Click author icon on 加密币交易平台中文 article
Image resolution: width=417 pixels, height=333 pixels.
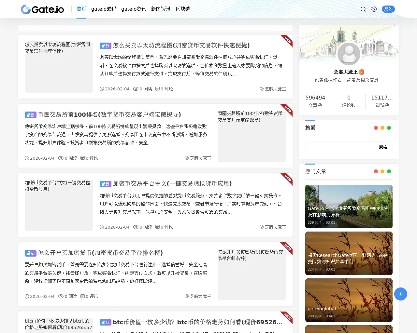pyautogui.click(x=261, y=227)
